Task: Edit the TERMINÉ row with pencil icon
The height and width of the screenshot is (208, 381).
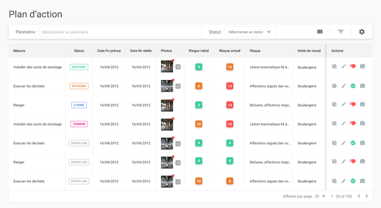Action: click(343, 123)
